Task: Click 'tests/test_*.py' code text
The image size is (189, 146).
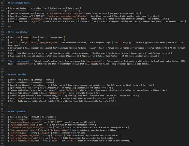Action: click(123, 43)
